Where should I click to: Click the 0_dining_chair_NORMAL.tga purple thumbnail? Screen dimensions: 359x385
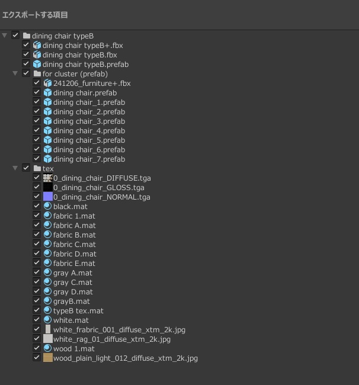pos(48,197)
